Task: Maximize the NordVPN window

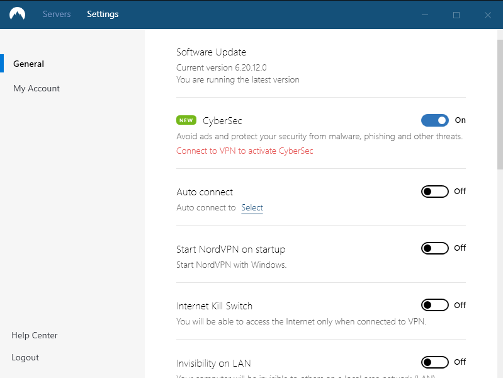Action: pyautogui.click(x=456, y=14)
